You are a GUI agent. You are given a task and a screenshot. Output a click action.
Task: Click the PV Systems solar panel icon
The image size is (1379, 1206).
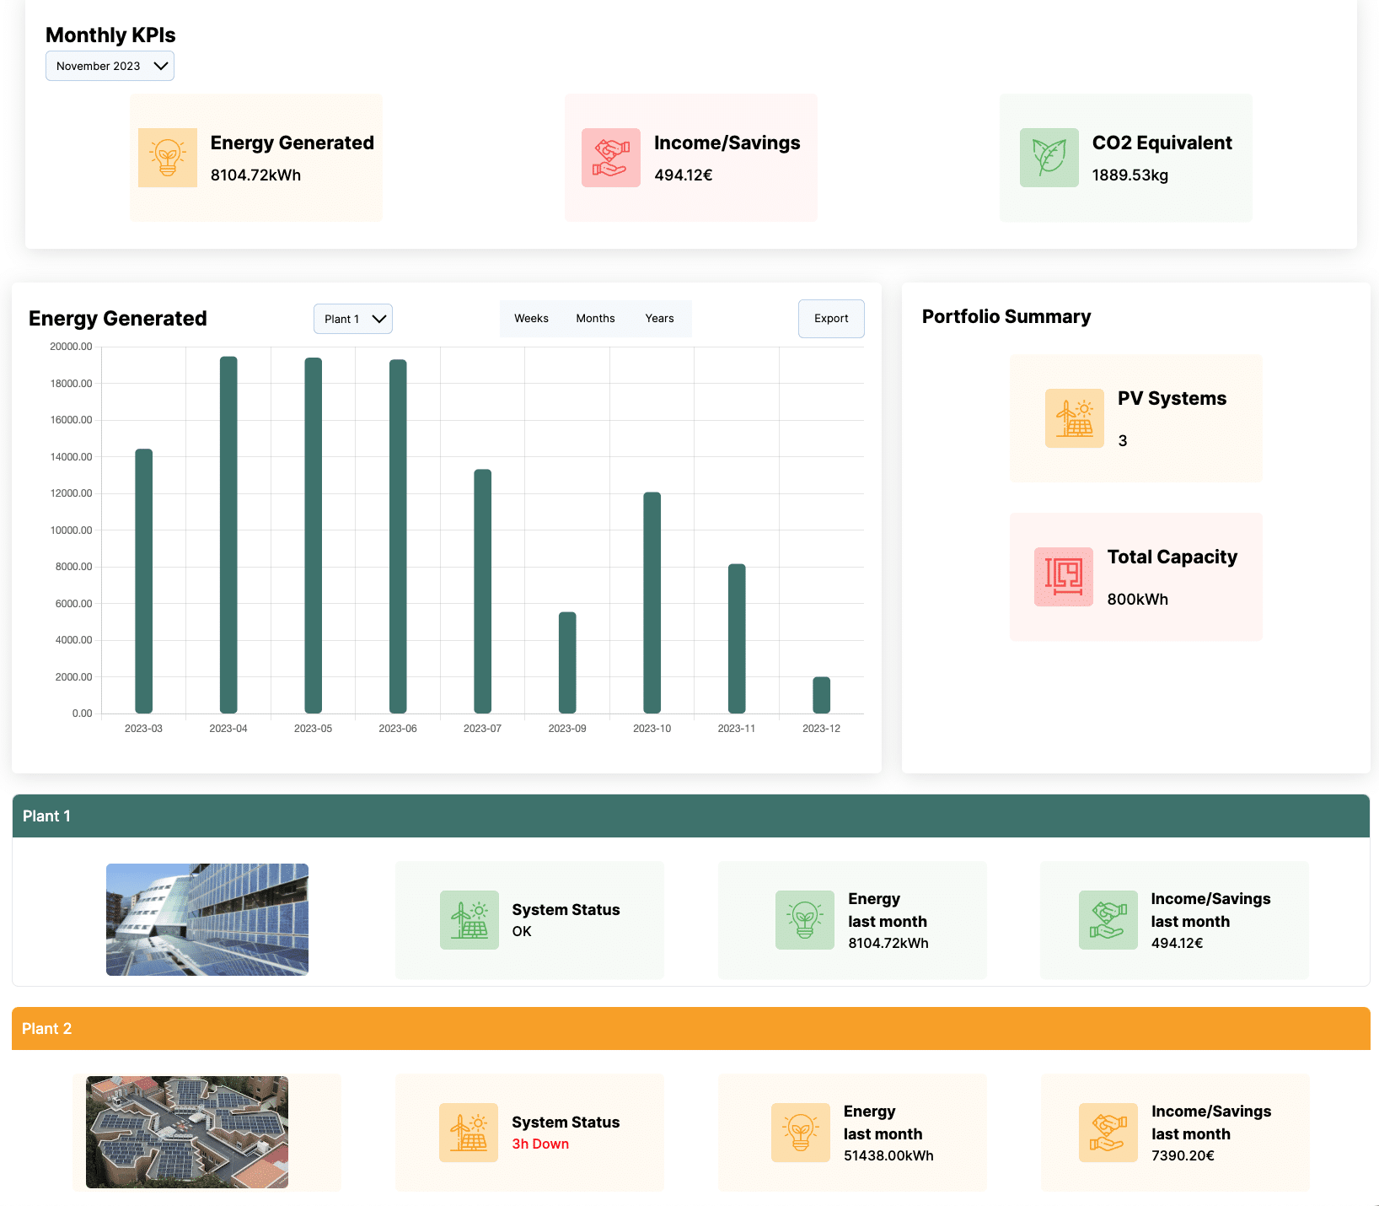(1074, 418)
